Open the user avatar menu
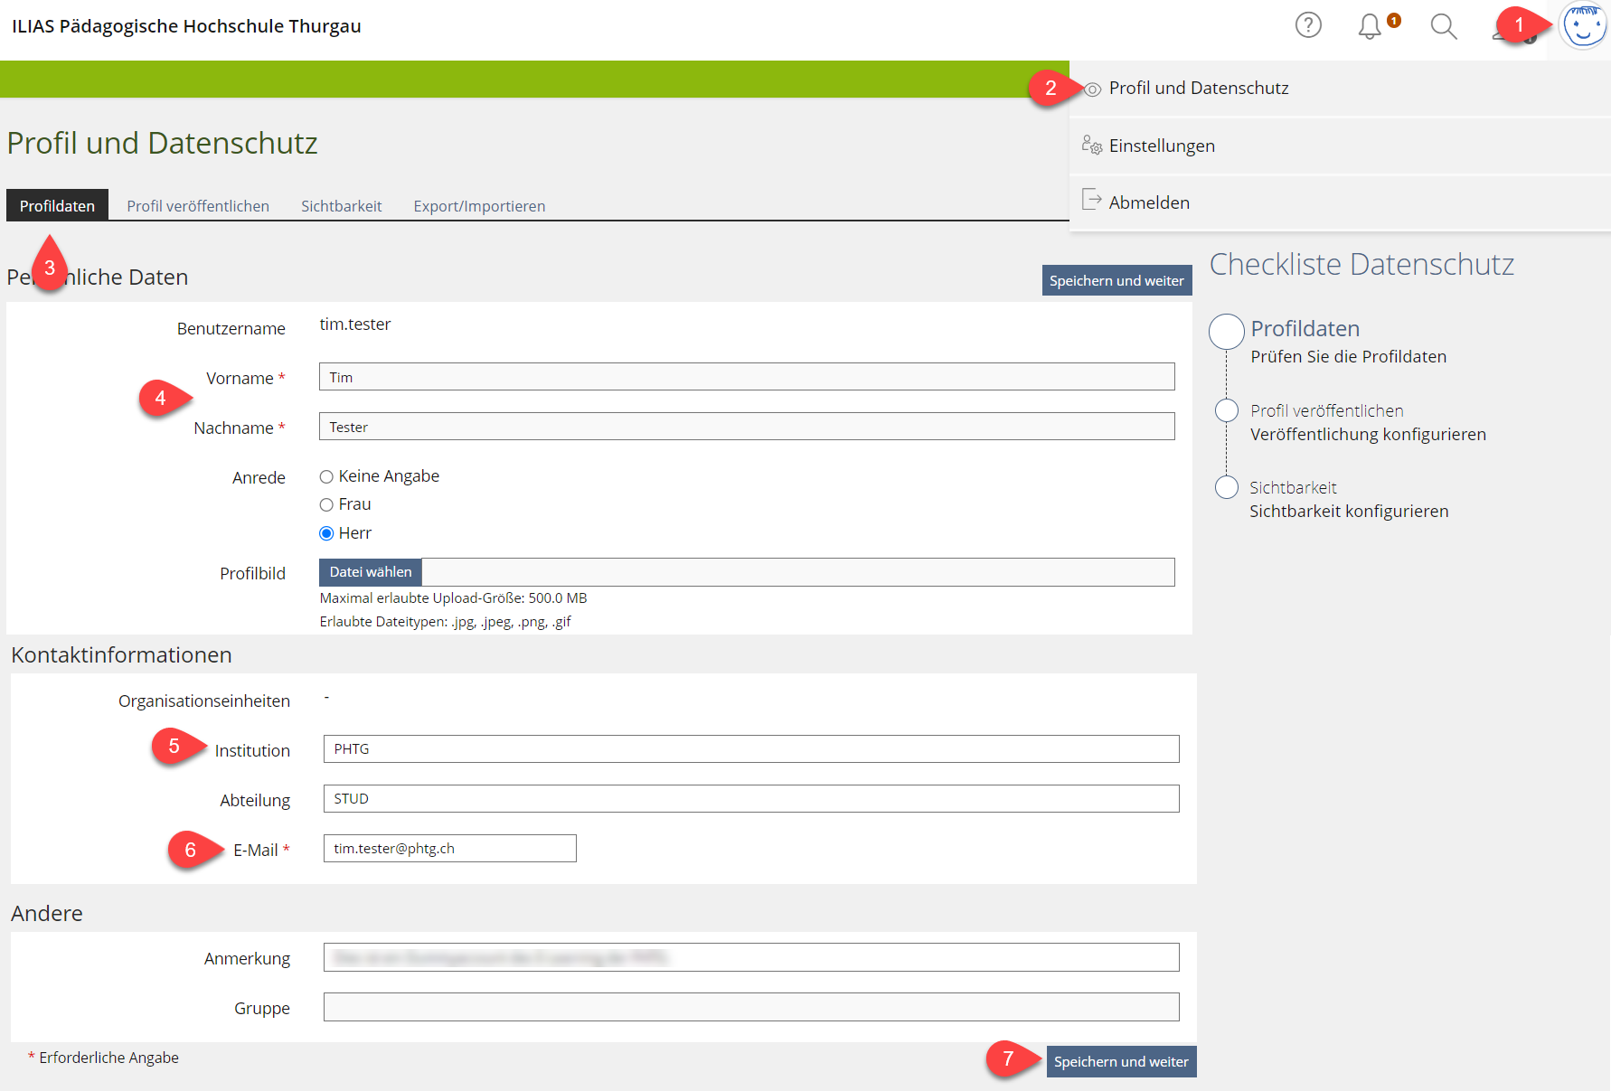 pos(1583,26)
